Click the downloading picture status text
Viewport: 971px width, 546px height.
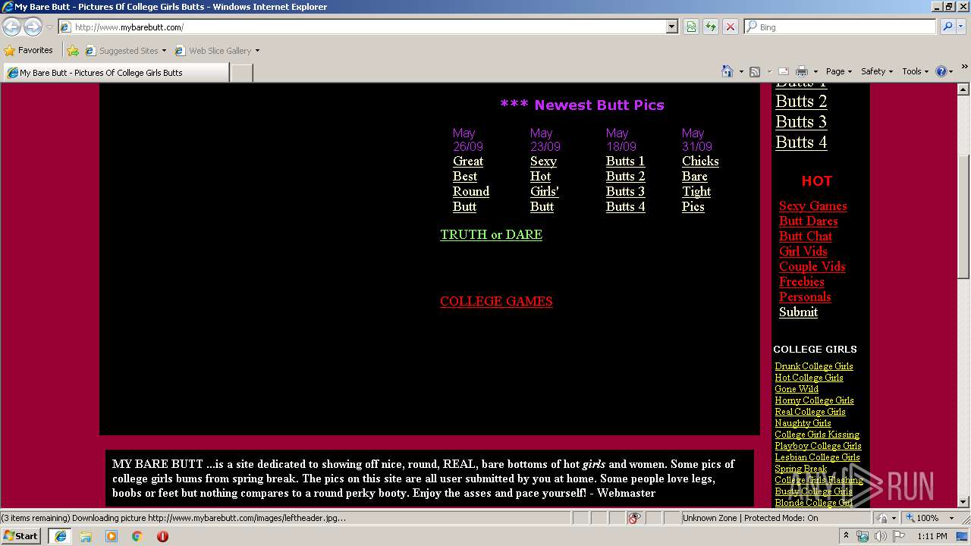173,518
